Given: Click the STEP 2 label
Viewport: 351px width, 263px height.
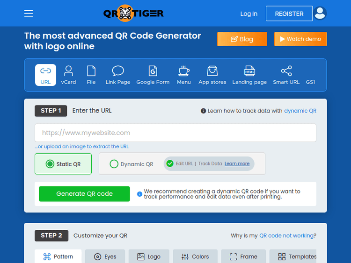Looking at the screenshot, I should coord(51,235).
